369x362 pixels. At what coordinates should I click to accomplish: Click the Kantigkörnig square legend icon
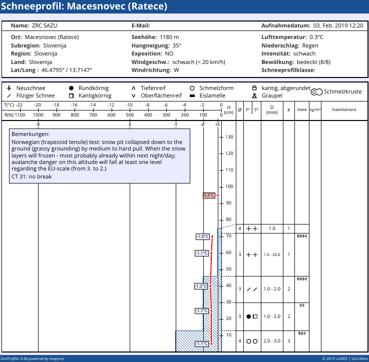[x=71, y=95]
